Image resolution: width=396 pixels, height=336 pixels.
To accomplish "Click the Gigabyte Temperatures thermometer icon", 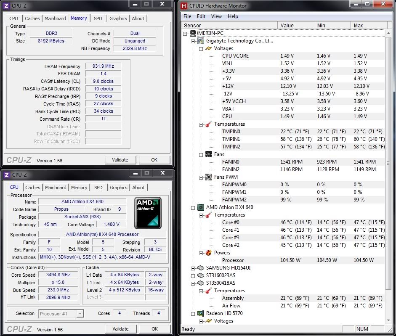I will 209,124.
